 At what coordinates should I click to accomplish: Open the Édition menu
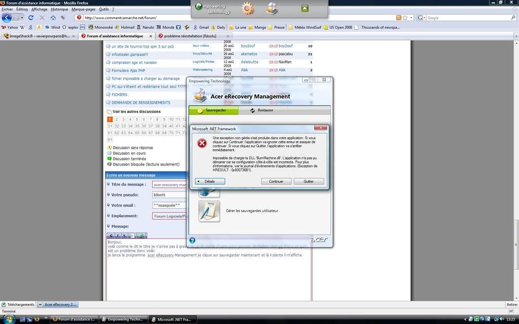pos(22,9)
